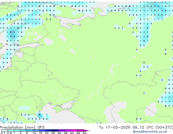Click the 1–2 mm legend color swatch
The height and width of the screenshot is (134, 173).
(x=17, y=130)
